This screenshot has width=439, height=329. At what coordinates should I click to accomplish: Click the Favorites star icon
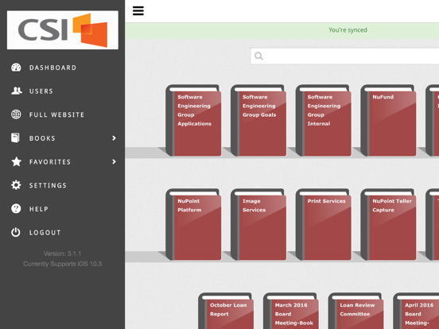point(16,161)
